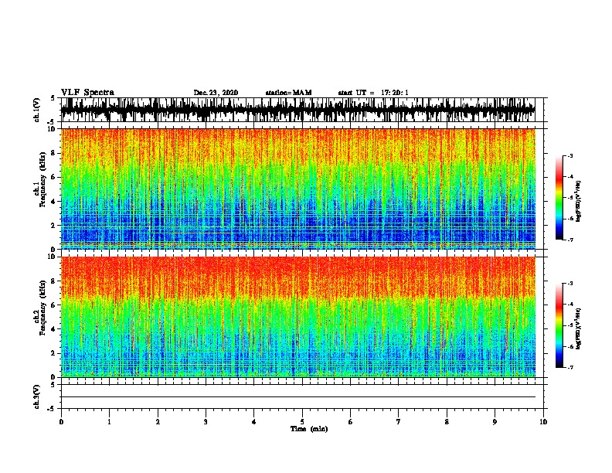This screenshot has height=473, width=612.
Task: Click the ch.2 spectrogram 2 kHz tick label
Action: pyautogui.click(x=53, y=353)
